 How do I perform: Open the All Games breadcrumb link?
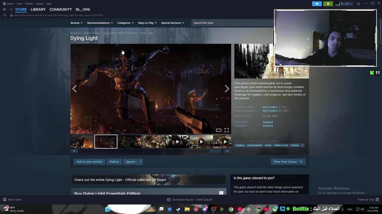pos(76,33)
